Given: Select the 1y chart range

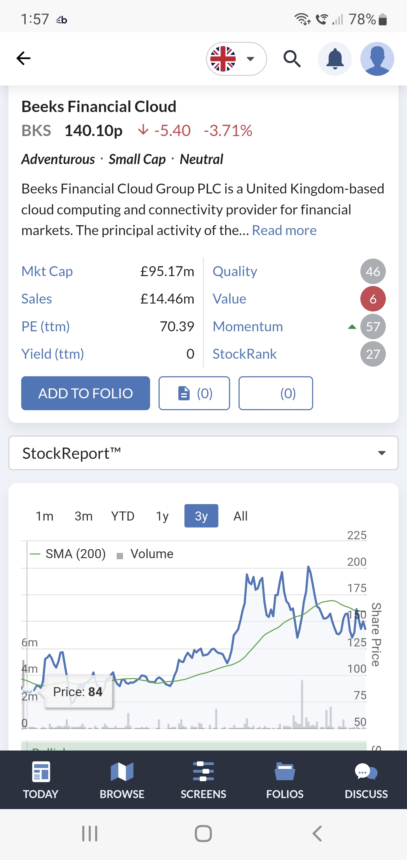Looking at the screenshot, I should [x=162, y=516].
